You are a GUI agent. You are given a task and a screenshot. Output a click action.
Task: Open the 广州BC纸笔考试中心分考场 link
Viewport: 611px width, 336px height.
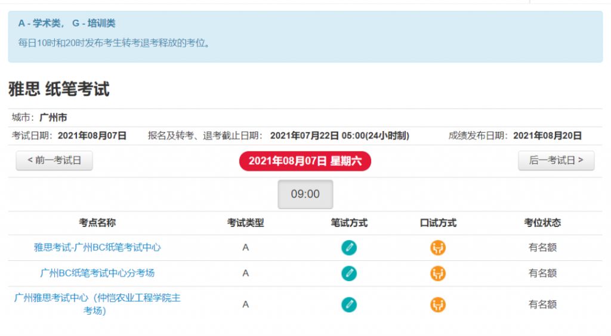point(97,273)
